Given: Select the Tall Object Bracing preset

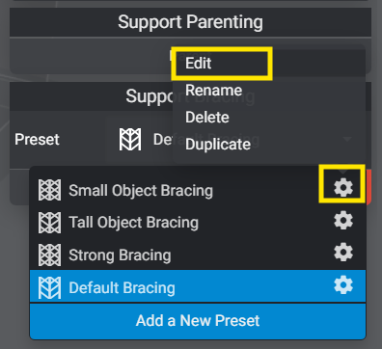Looking at the screenshot, I should (198, 222).
